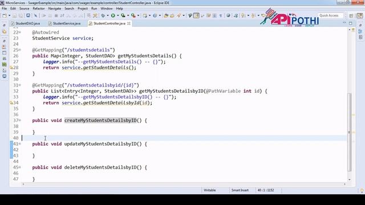Expand the New Java Package dropdown arrow
365x205 pixels.
(x=149, y=15)
